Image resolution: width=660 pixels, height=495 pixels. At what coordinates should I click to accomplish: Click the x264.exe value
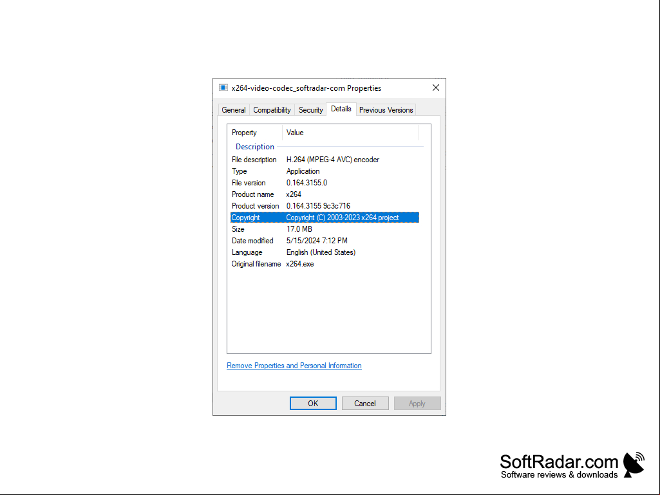point(300,264)
